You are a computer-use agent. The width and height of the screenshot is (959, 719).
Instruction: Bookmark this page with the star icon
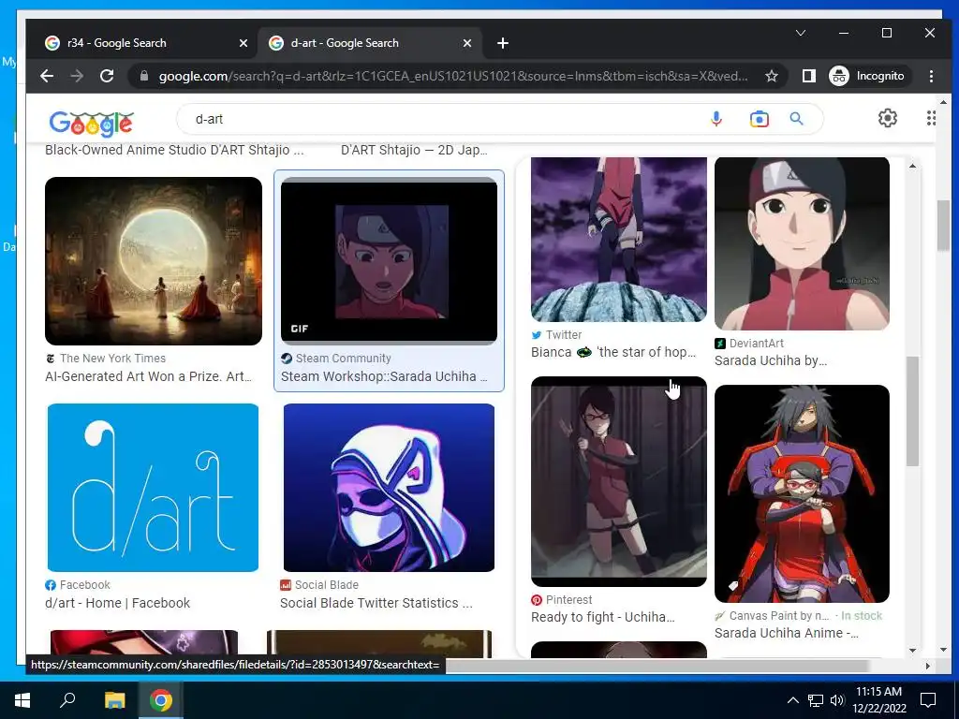[772, 76]
